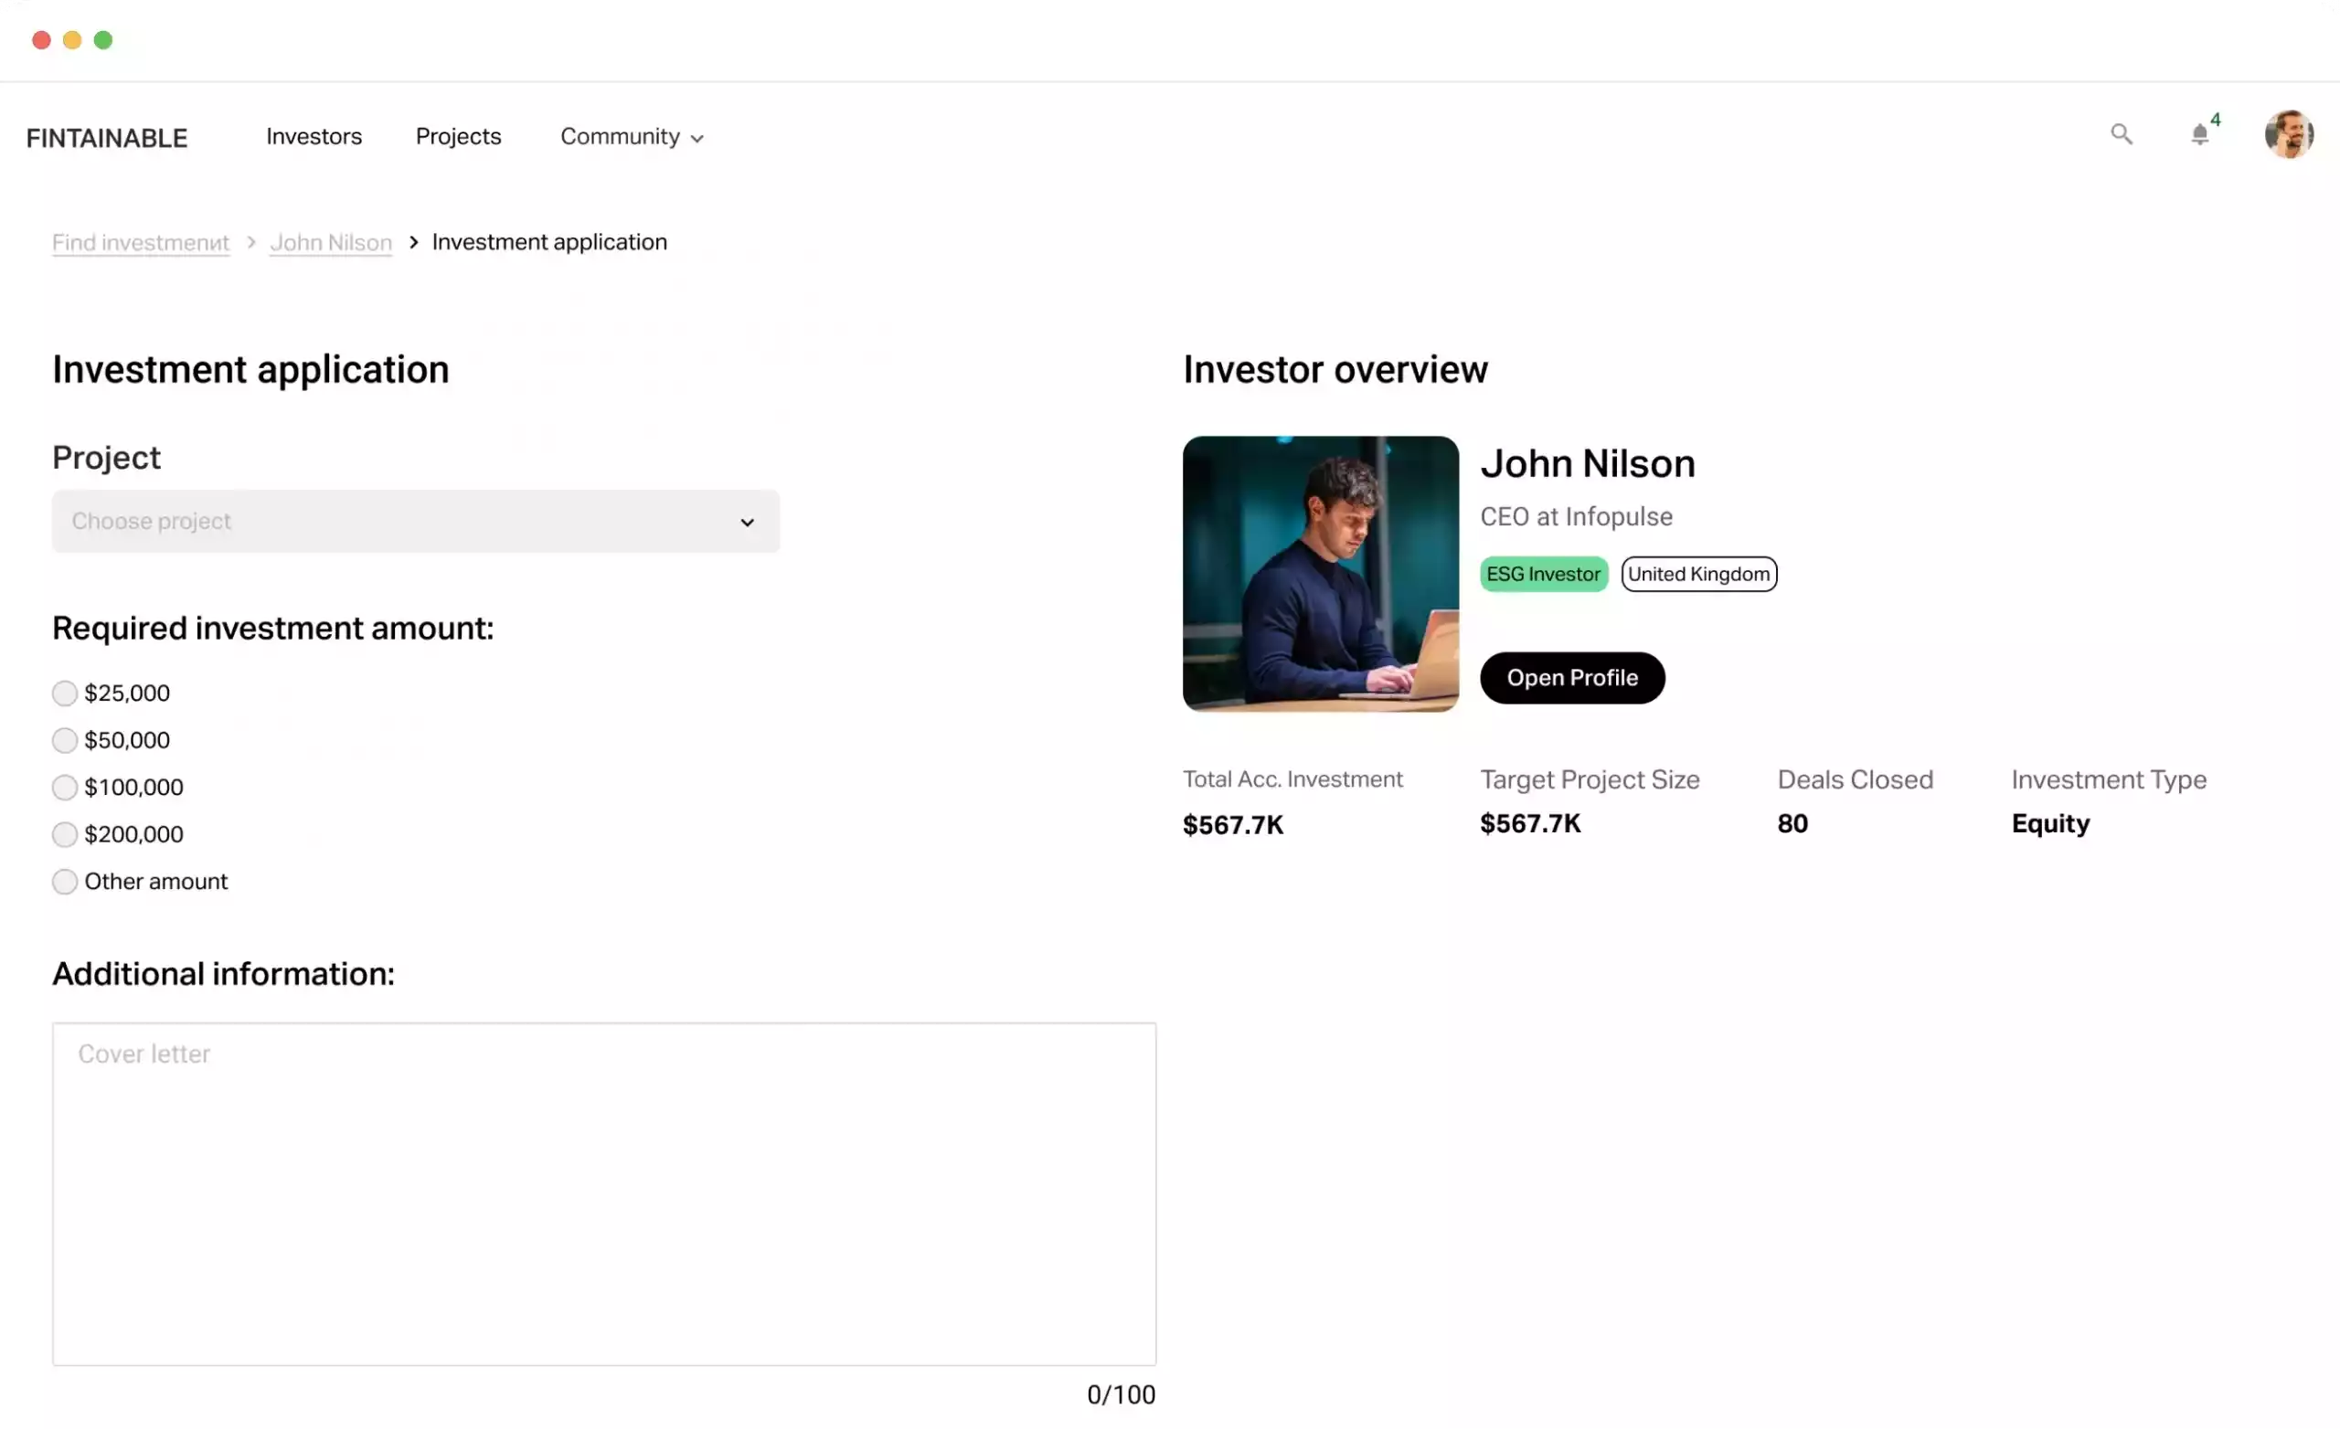Click the search icon in the navbar

click(2121, 135)
